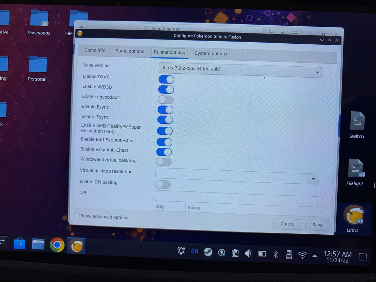Click Search games field in Lutris
376x282 pixels.
203,29
